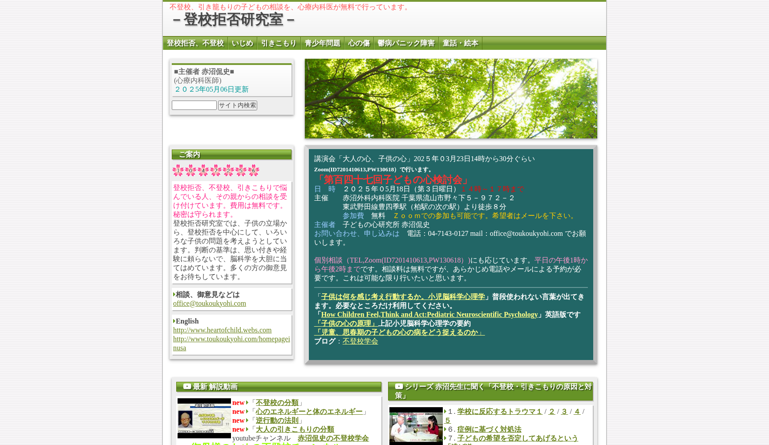Open the 登校拒否、不登校 navigation tab
Screen dimensions: 769x445
[195, 43]
